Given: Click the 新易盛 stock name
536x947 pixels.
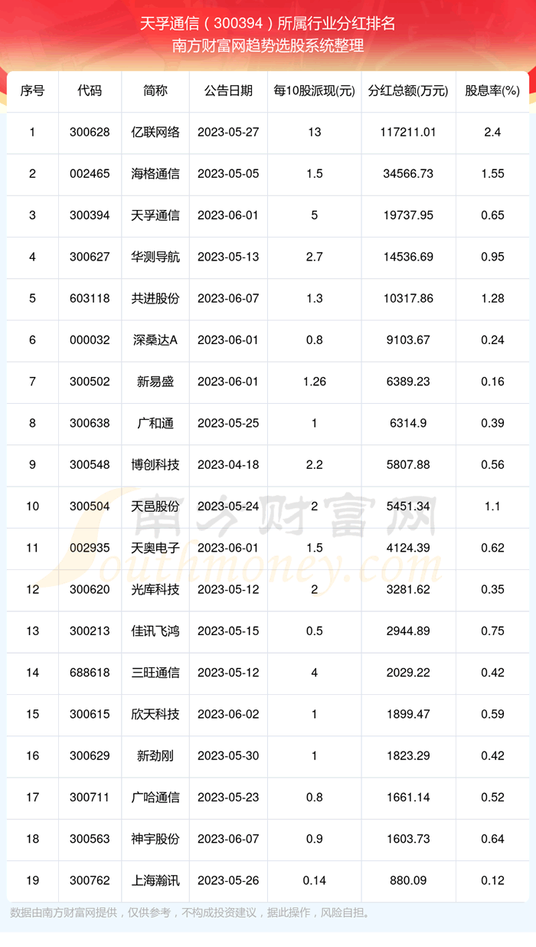Looking at the screenshot, I should (155, 382).
